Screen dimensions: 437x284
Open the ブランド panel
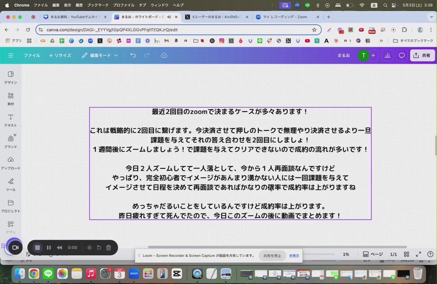11,142
